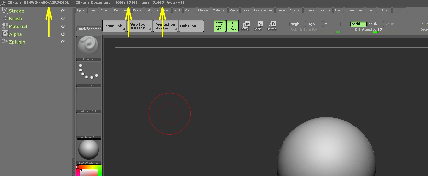The height and width of the screenshot is (176, 428).
Task: Open the BasicMaterial material selector
Action: point(89,152)
